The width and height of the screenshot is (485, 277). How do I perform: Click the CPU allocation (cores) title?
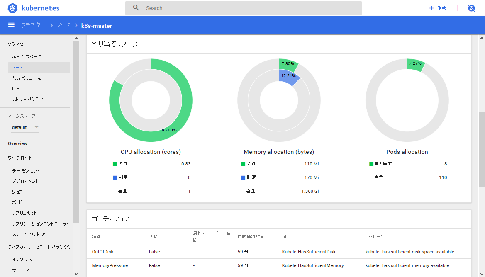pyautogui.click(x=151, y=152)
